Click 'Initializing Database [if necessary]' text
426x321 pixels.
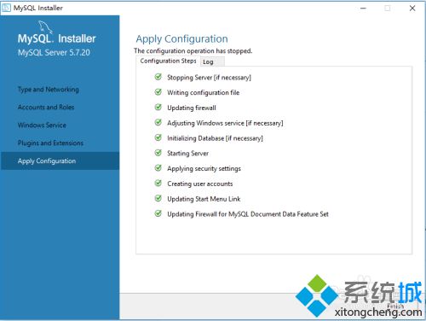215,138
